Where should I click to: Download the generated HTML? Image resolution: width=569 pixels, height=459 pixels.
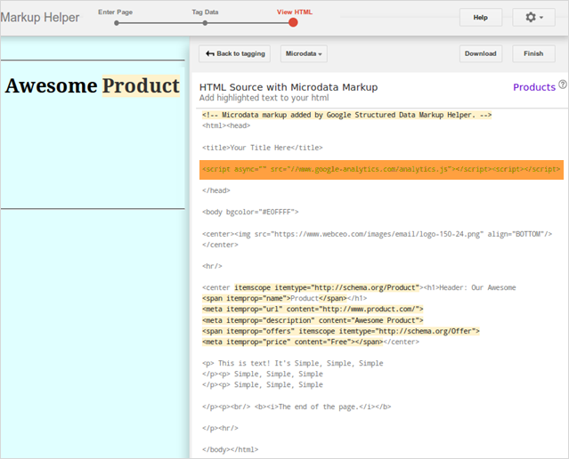[x=481, y=53]
